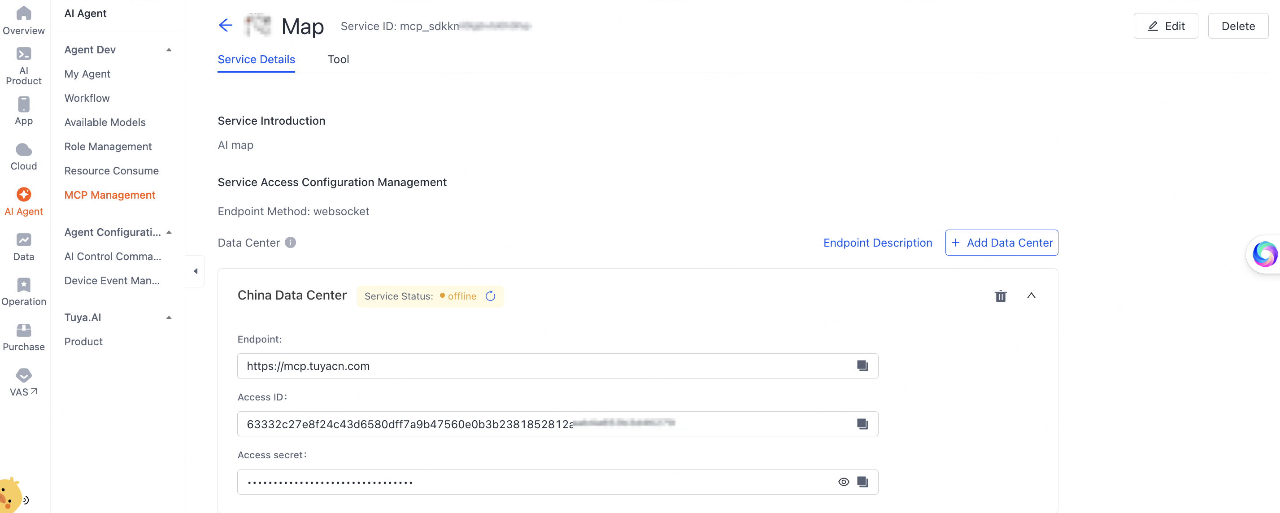Screen dimensions: 1280x513
Task: Open the Endpoint Description link
Action: pyautogui.click(x=878, y=242)
